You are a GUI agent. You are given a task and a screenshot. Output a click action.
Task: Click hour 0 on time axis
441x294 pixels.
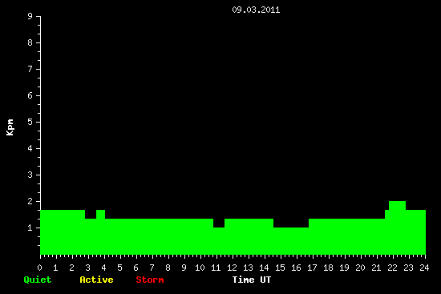click(x=39, y=268)
